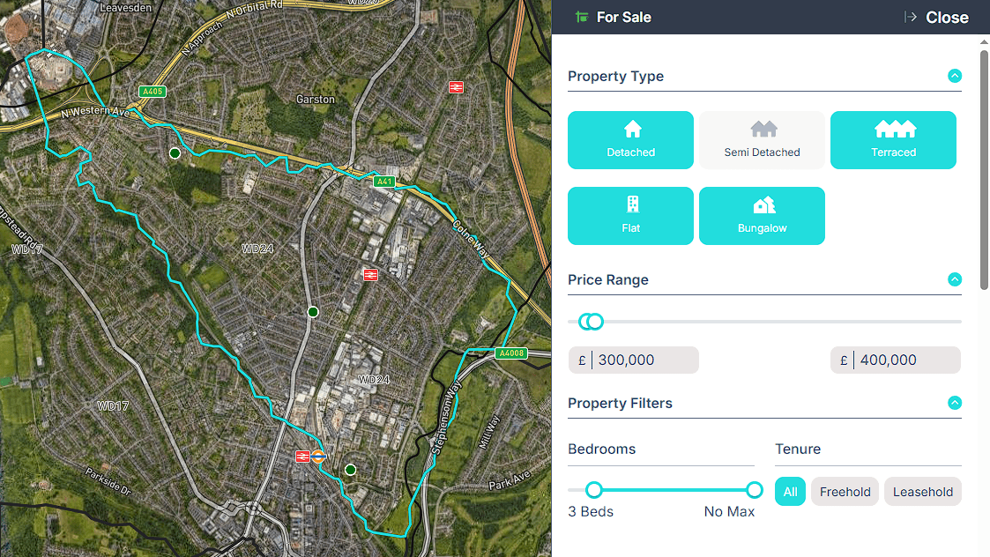The height and width of the screenshot is (557, 990).
Task: Toggle the Bungalow property type
Action: [x=762, y=216]
